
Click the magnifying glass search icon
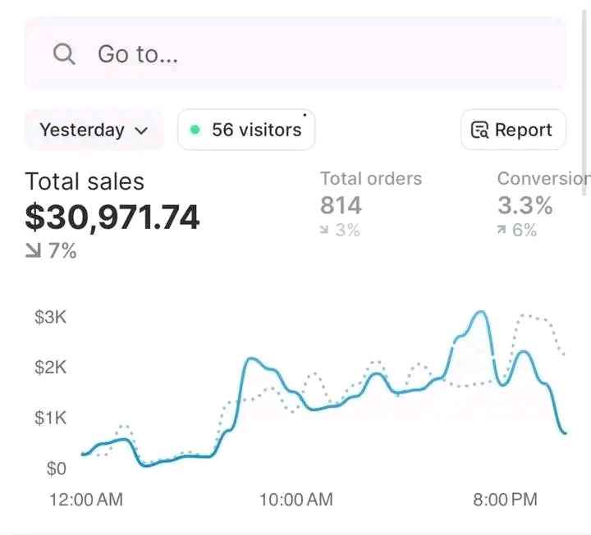[63, 55]
